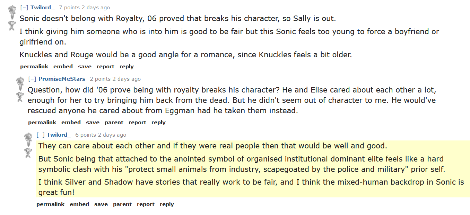Viewport: 470px width, 215px height.
Task: Collapse the highlighted 6 points reply
Action: pos(41,135)
